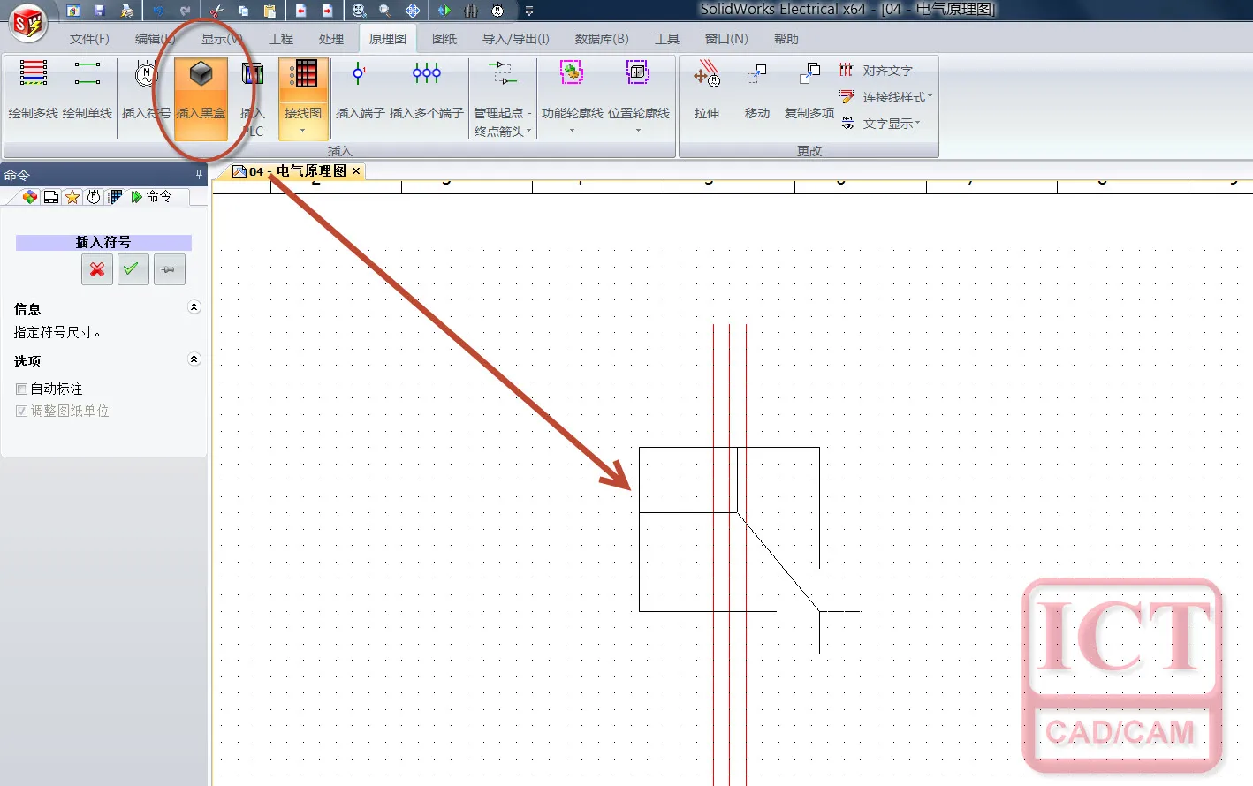Image resolution: width=1253 pixels, height=786 pixels.
Task: Select the 04 - 电气原理图 document tab
Action: click(297, 171)
